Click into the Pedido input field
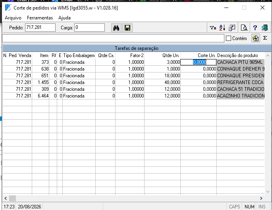 point(40,27)
